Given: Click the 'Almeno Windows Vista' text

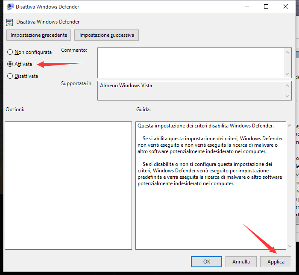Looking at the screenshot, I should [x=126, y=86].
